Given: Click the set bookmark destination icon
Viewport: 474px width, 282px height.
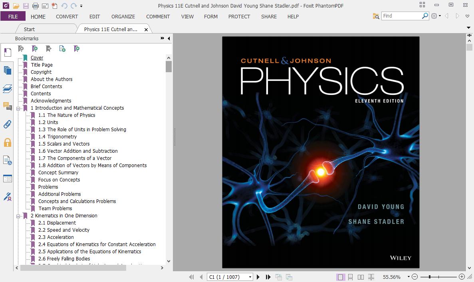Looking at the screenshot, I should coord(48,48).
